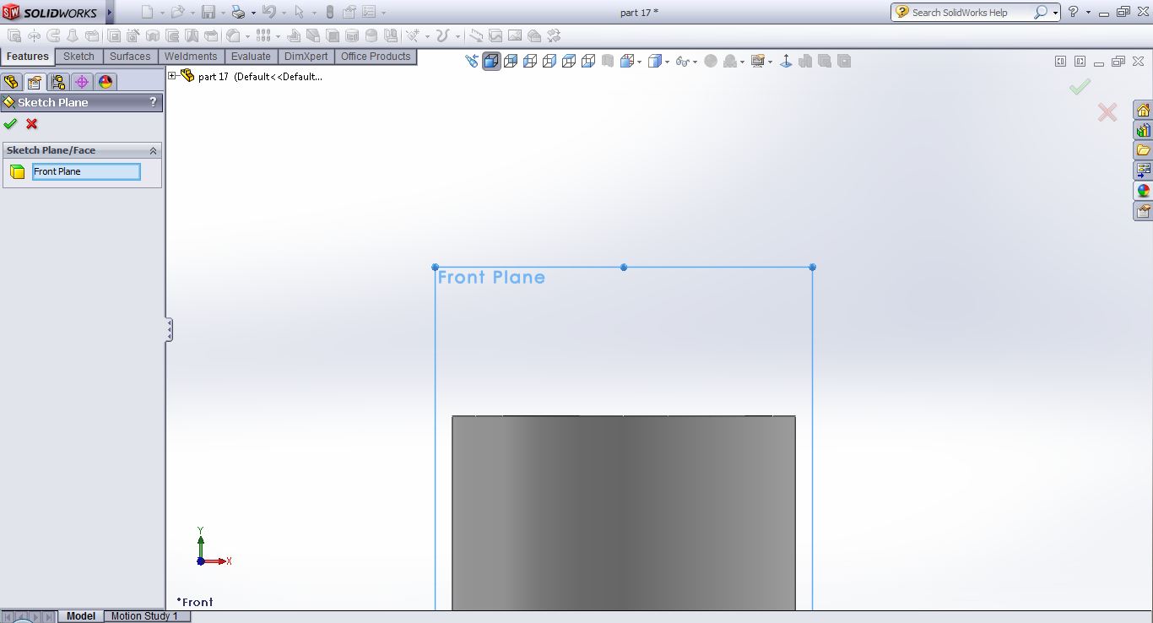Viewport: 1153px width, 623px height.
Task: Click the New document icon
Action: (148, 12)
